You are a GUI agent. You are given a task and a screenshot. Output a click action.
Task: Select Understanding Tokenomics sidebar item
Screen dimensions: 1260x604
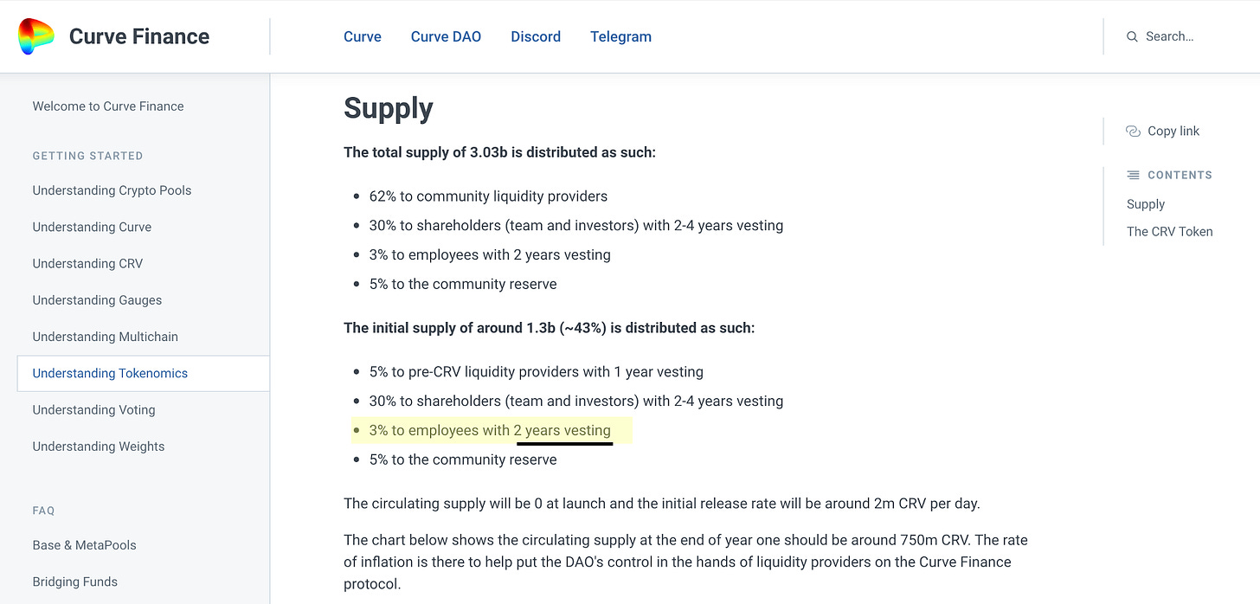pos(143,373)
